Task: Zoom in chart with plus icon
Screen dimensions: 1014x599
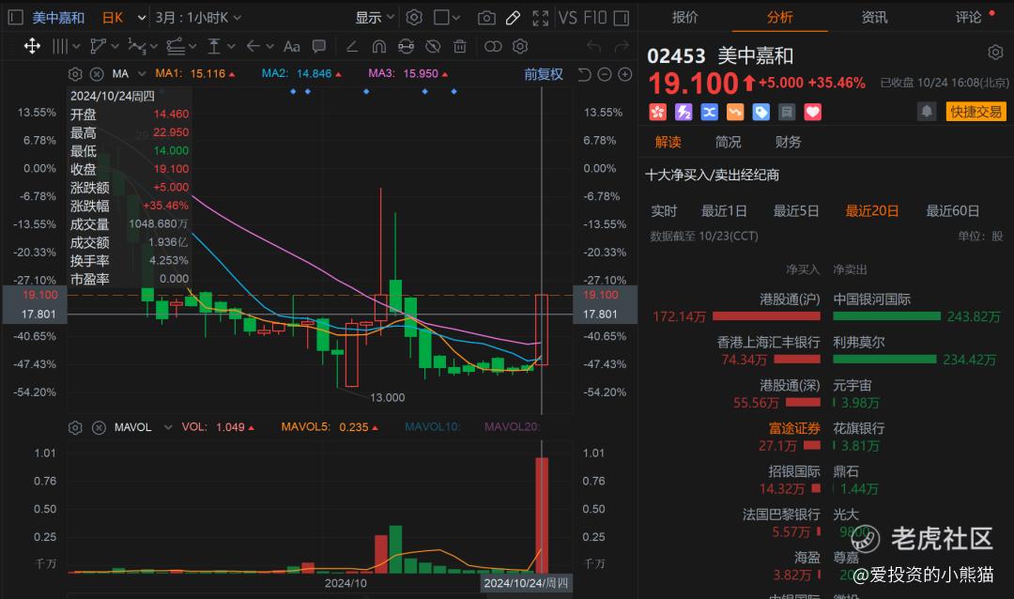Action: pos(624,74)
